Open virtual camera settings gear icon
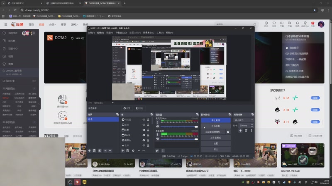The image size is (332, 186). [228, 132]
